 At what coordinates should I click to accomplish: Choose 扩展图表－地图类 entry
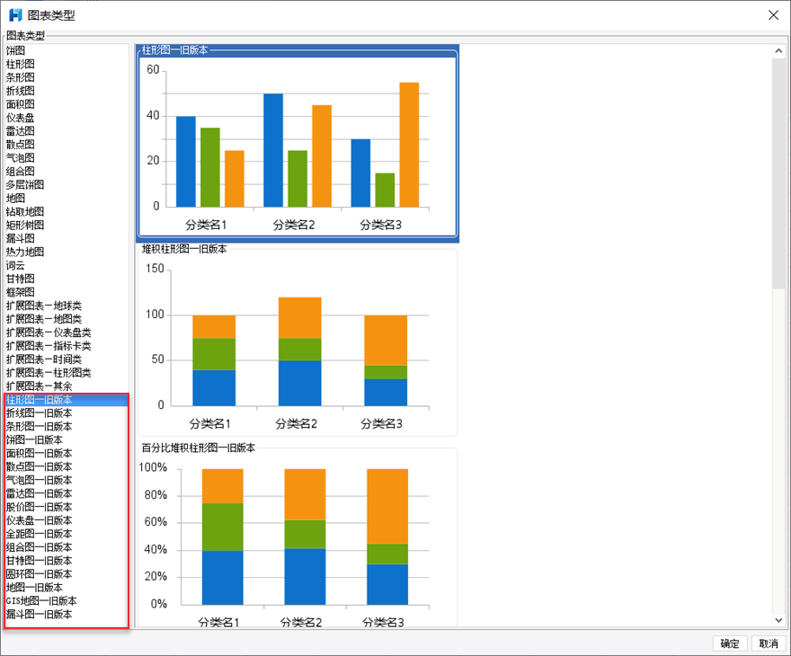(x=43, y=319)
